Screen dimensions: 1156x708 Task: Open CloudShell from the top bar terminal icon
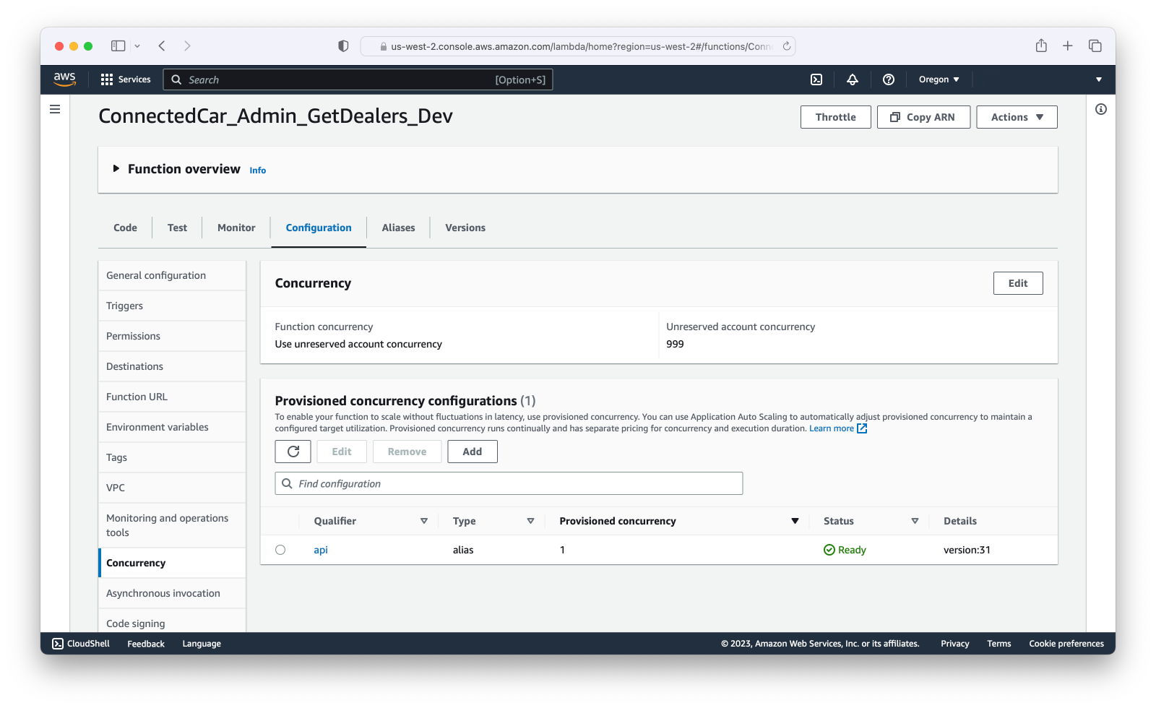tap(816, 79)
